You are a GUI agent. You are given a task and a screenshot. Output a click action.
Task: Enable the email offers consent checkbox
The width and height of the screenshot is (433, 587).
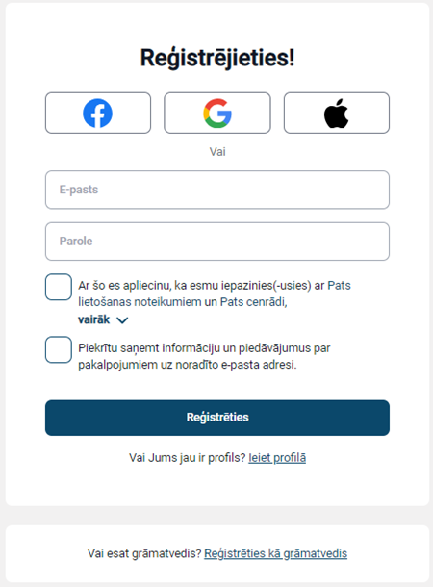click(59, 349)
